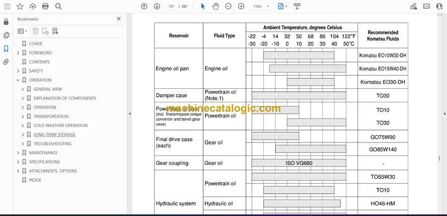The height and width of the screenshot is (216, 447).
Task: Delete selected bookmark trash icon
Action: coord(35,31)
